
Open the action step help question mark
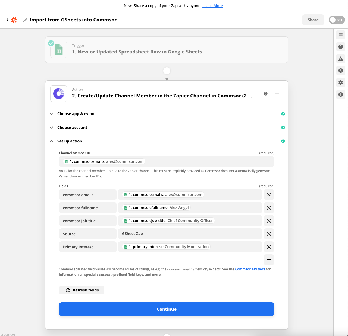[x=266, y=94]
